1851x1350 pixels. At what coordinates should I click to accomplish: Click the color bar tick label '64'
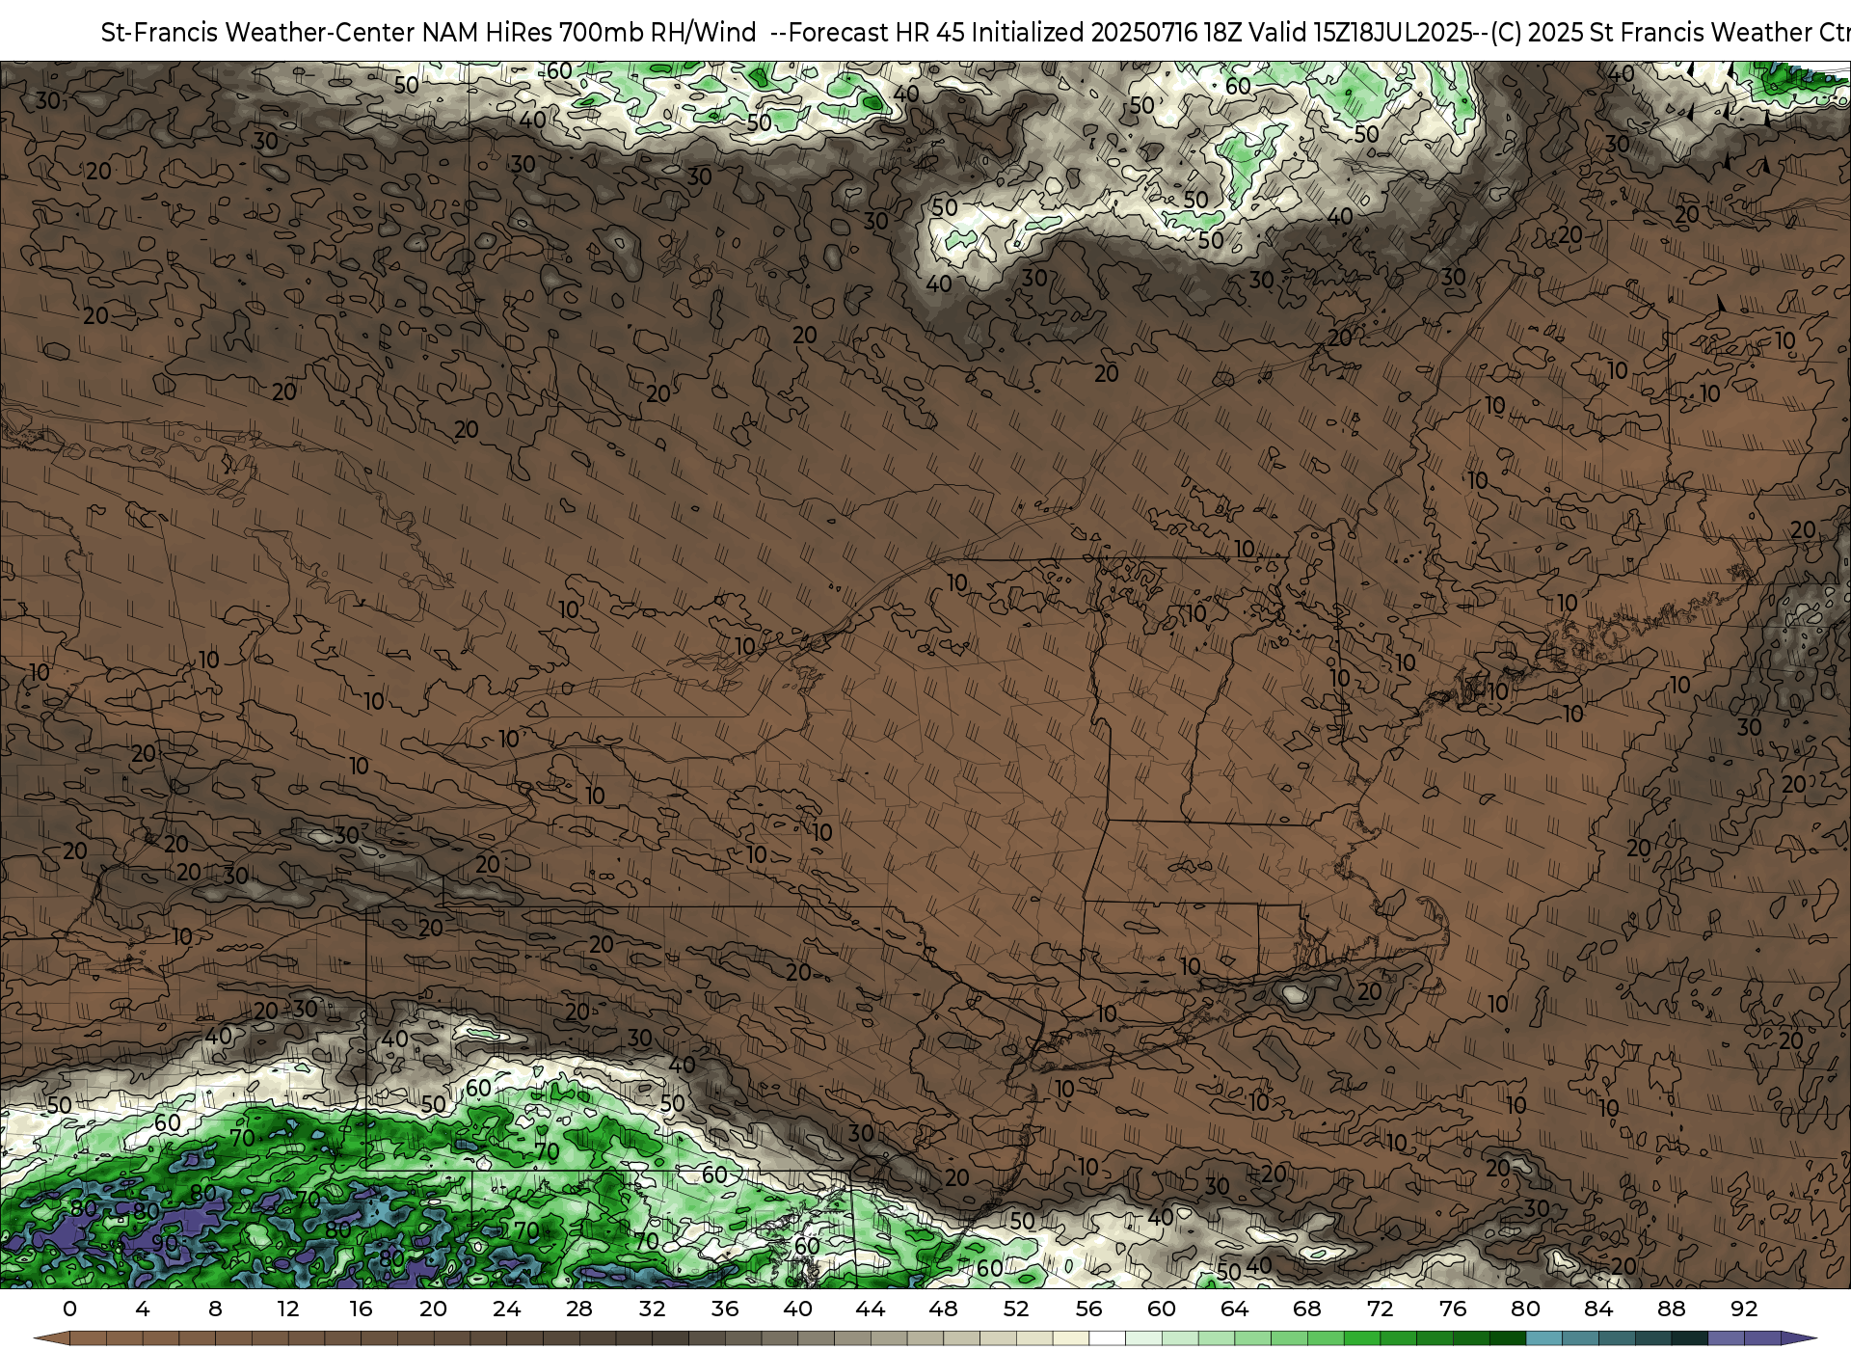[x=1234, y=1309]
